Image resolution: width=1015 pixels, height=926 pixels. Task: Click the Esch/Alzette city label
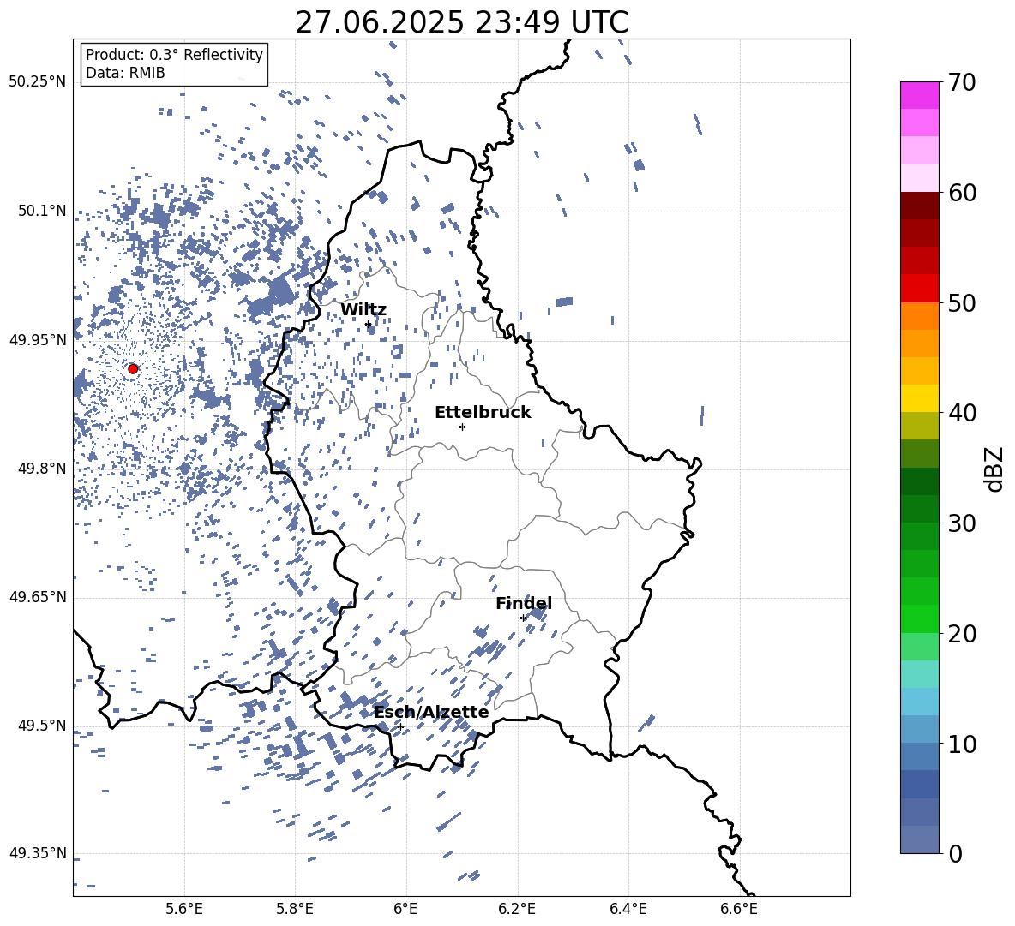point(431,713)
